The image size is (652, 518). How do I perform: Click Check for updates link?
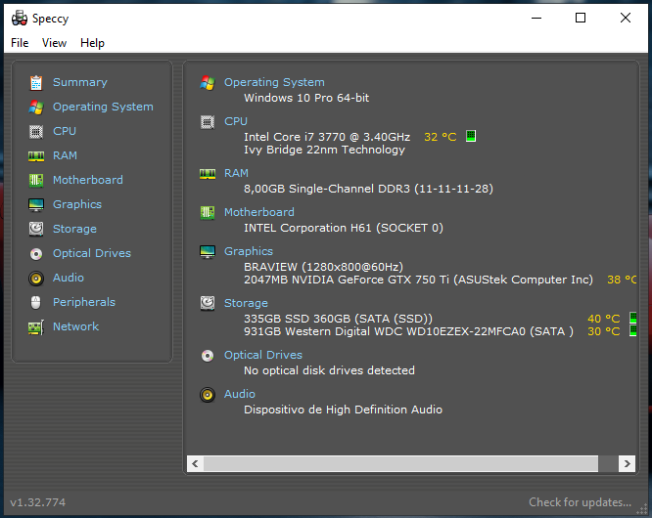point(581,502)
